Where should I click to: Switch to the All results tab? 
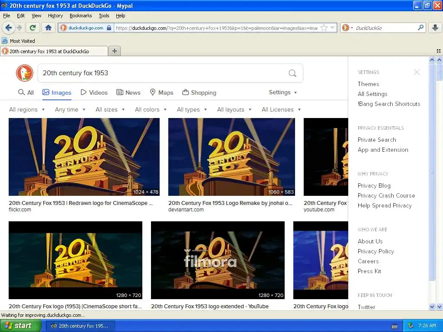(x=26, y=93)
